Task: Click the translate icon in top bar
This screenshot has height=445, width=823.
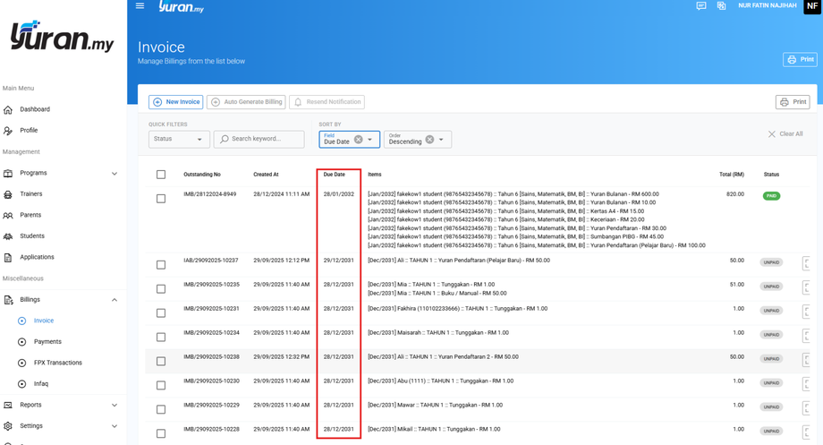Action: tap(722, 6)
